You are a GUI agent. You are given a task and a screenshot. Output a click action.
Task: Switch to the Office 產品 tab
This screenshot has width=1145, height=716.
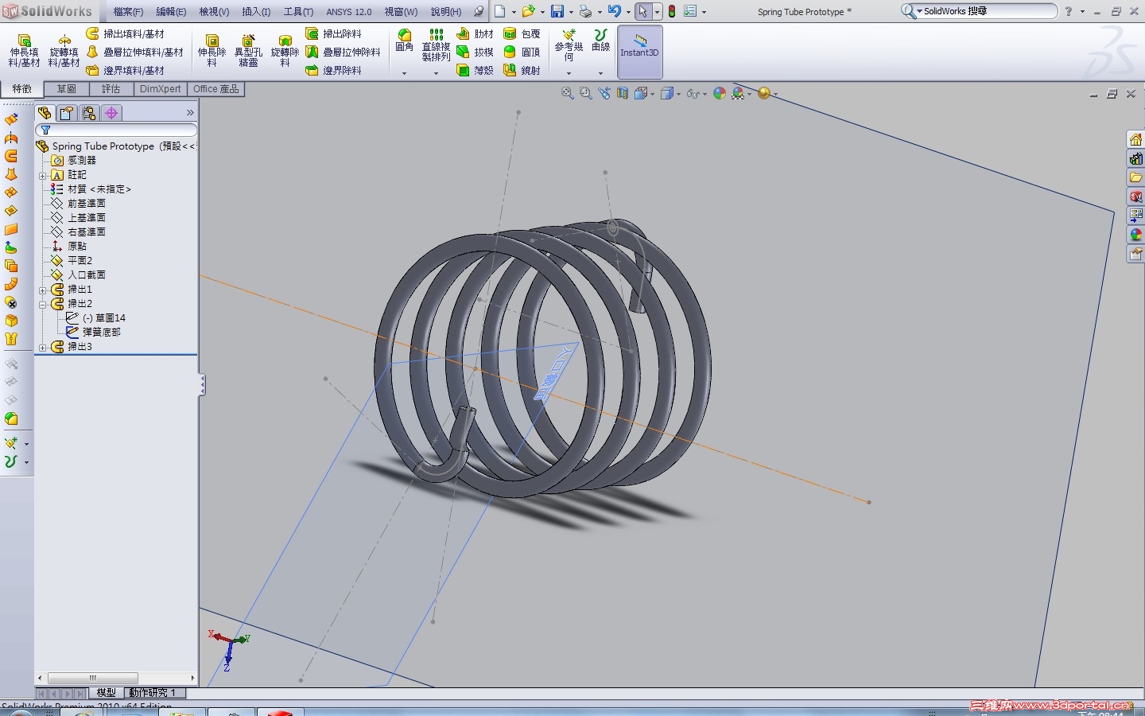coord(216,89)
